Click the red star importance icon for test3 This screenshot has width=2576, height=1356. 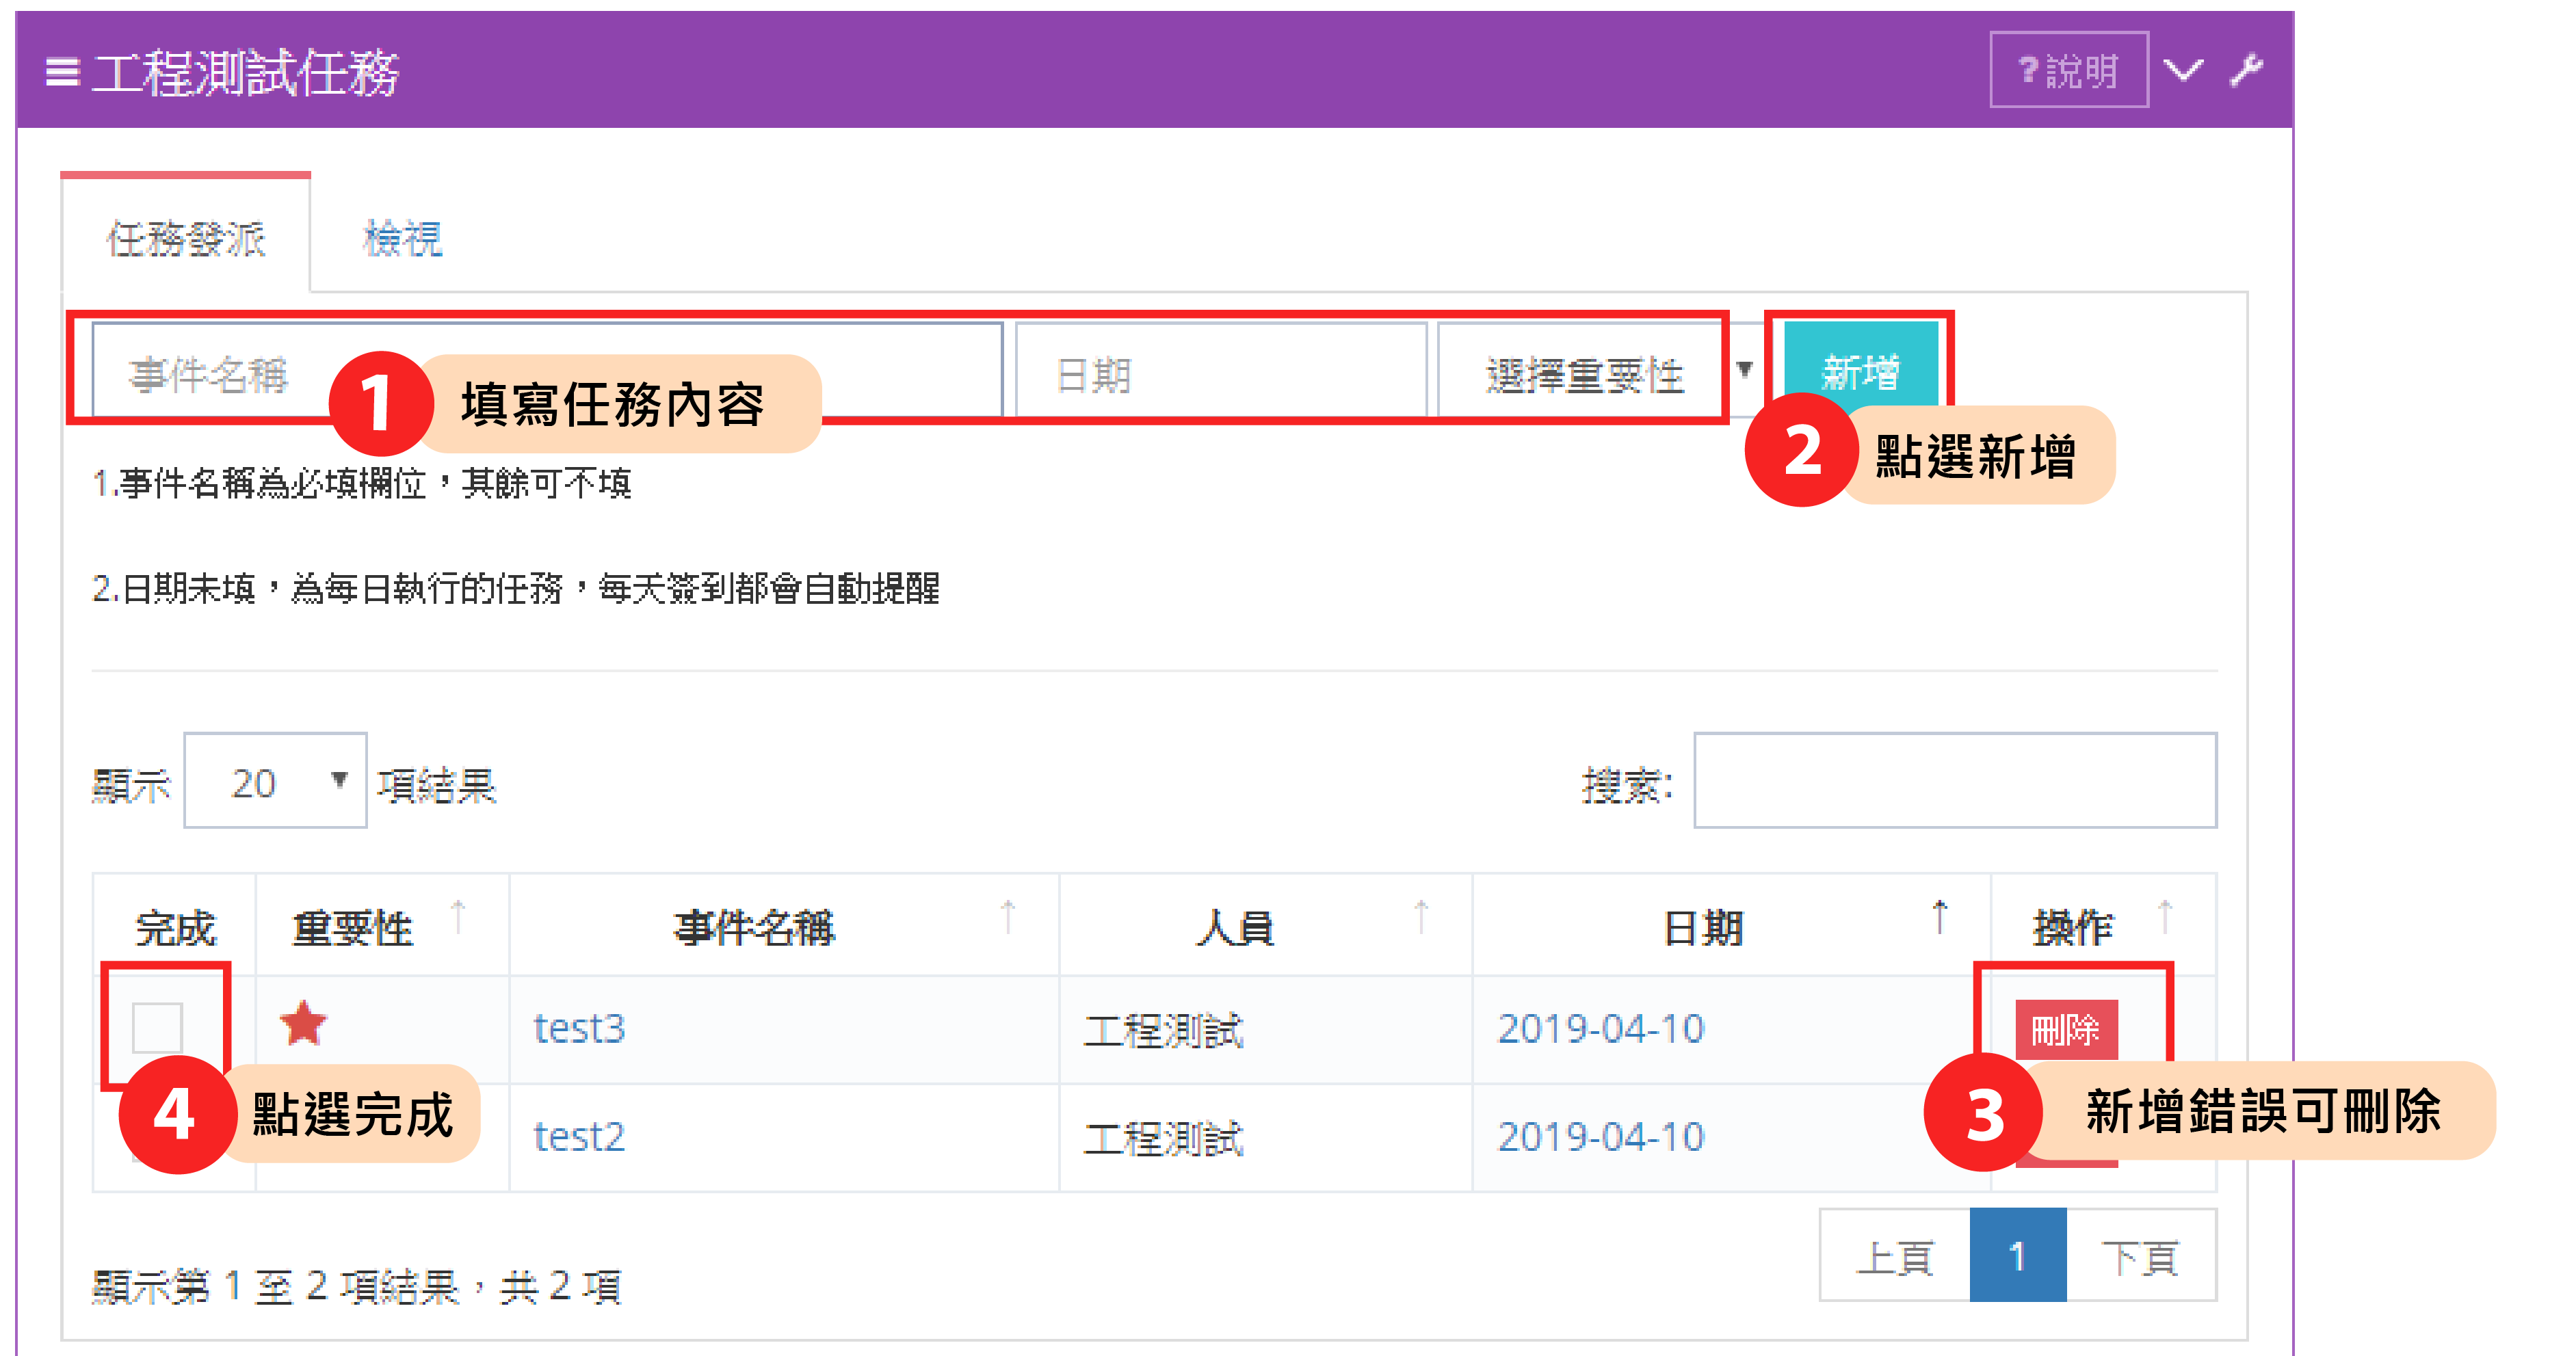click(x=303, y=1025)
